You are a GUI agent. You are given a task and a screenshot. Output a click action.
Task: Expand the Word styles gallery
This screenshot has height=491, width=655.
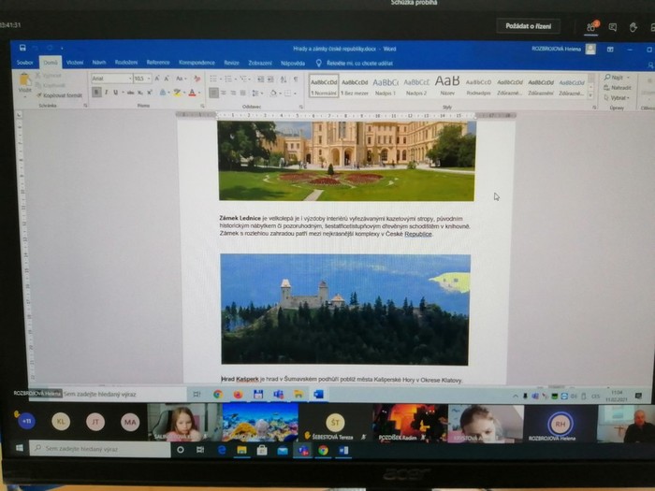[590, 94]
